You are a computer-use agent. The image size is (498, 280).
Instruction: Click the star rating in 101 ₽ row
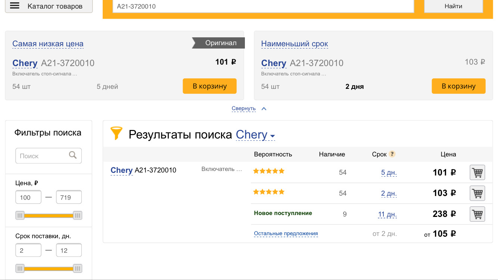[x=269, y=171]
